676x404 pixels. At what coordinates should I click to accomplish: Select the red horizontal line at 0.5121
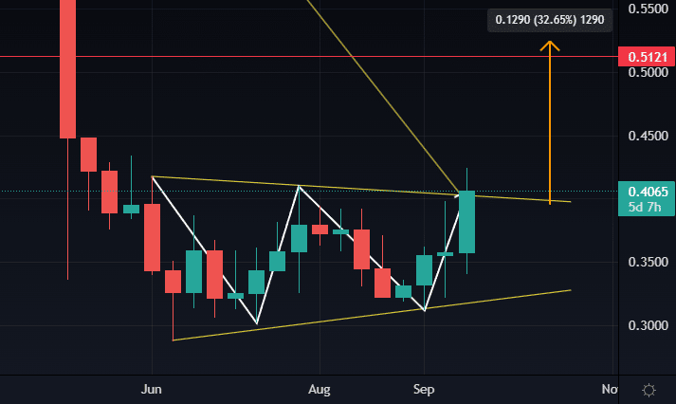[309, 57]
